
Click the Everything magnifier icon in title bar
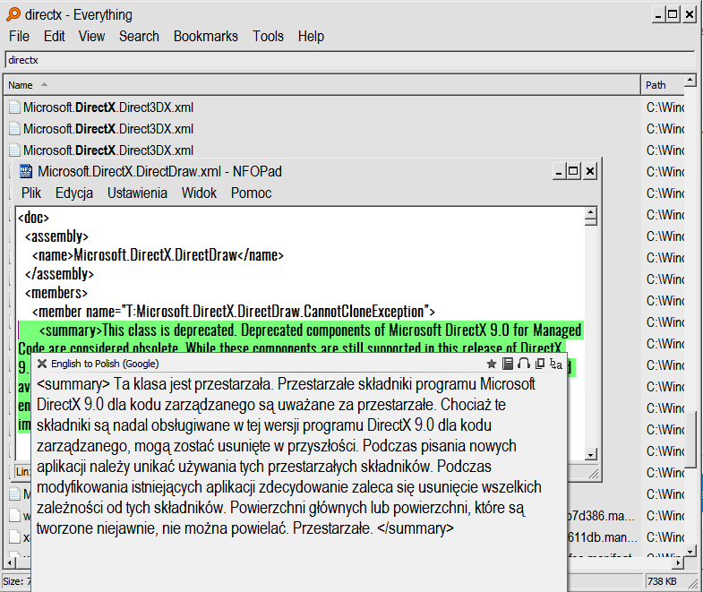click(x=13, y=14)
